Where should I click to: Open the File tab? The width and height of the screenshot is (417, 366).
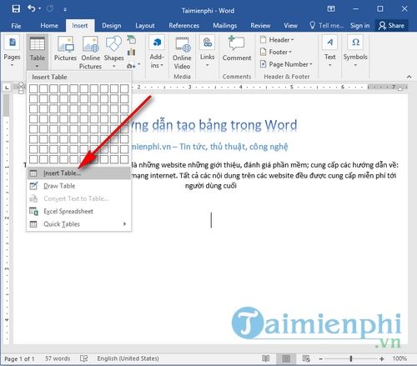click(x=16, y=26)
